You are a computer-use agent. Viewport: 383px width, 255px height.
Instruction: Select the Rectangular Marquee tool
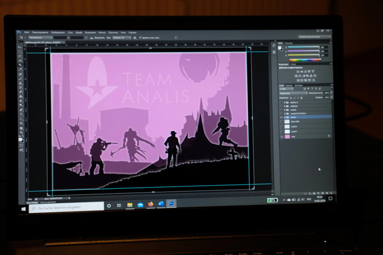pos(20,52)
